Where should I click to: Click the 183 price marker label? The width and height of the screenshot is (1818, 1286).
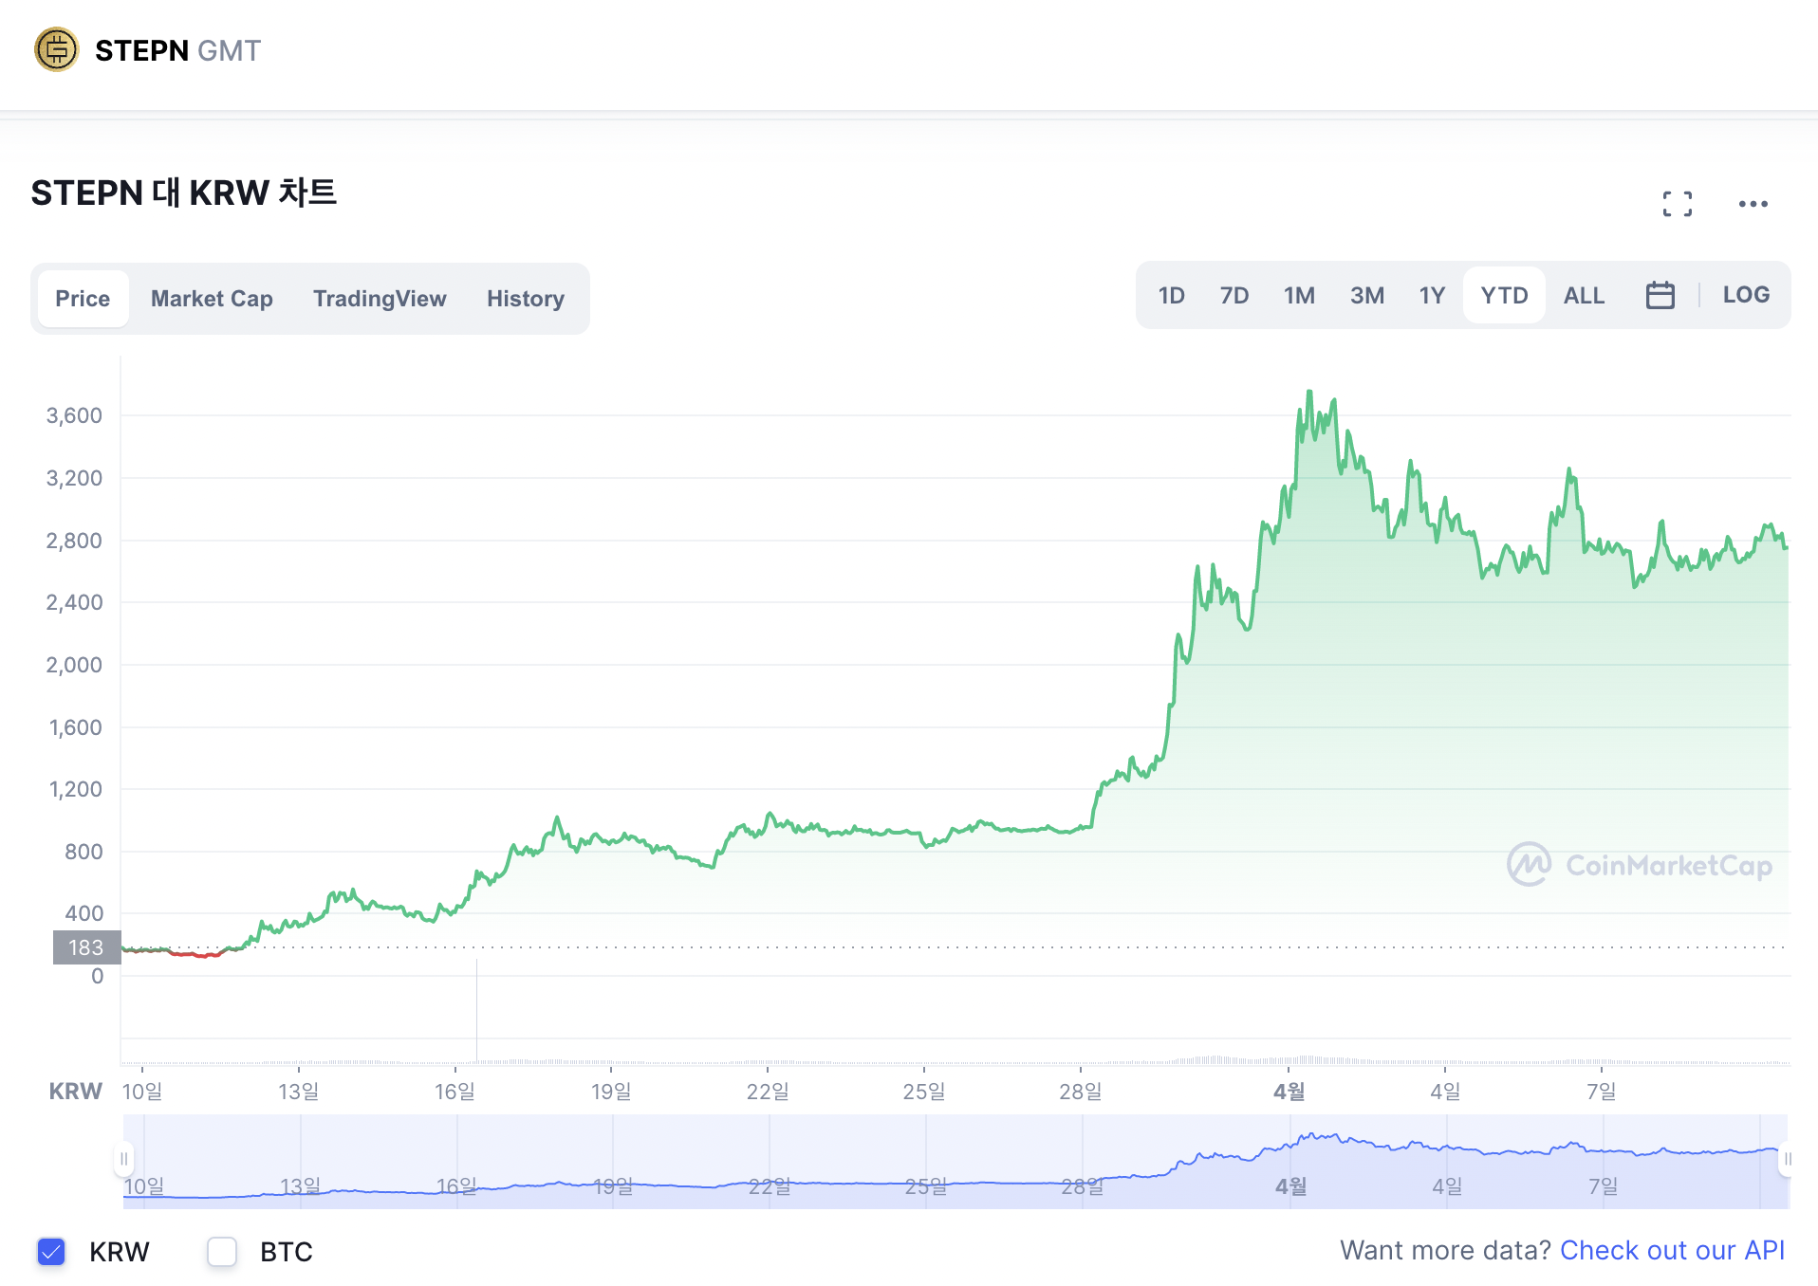85,947
